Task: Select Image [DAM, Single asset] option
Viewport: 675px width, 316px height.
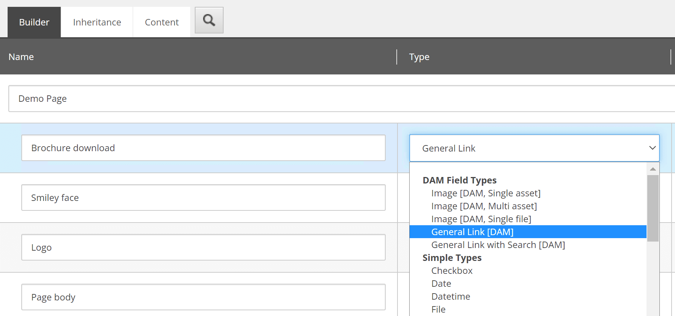Action: [486, 193]
